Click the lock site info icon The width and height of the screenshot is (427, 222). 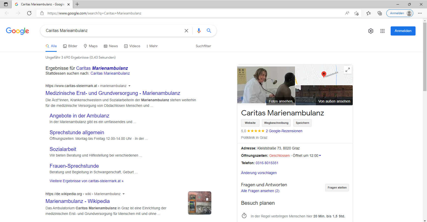pos(42,13)
